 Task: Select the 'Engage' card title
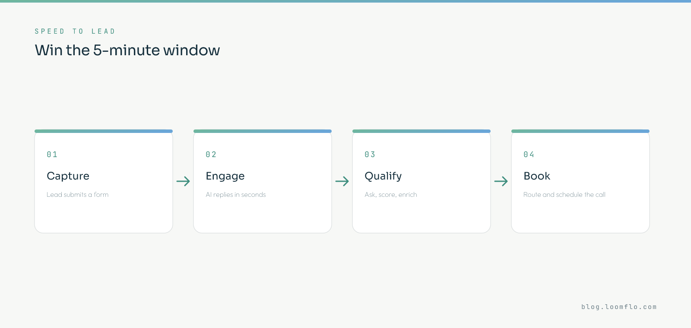225,176
